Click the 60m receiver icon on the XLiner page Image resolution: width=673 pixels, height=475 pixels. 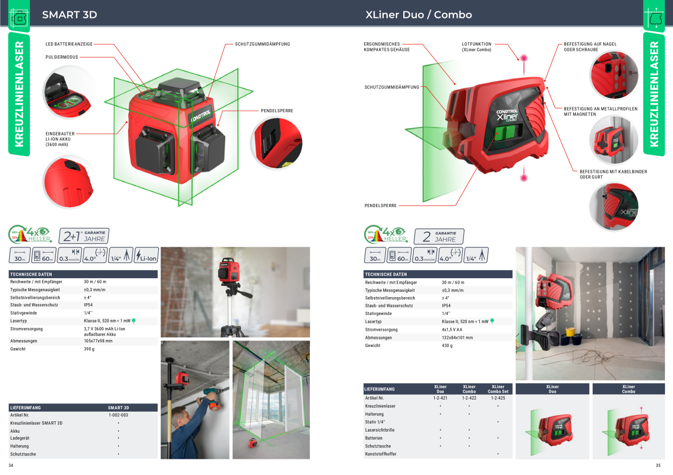(399, 255)
